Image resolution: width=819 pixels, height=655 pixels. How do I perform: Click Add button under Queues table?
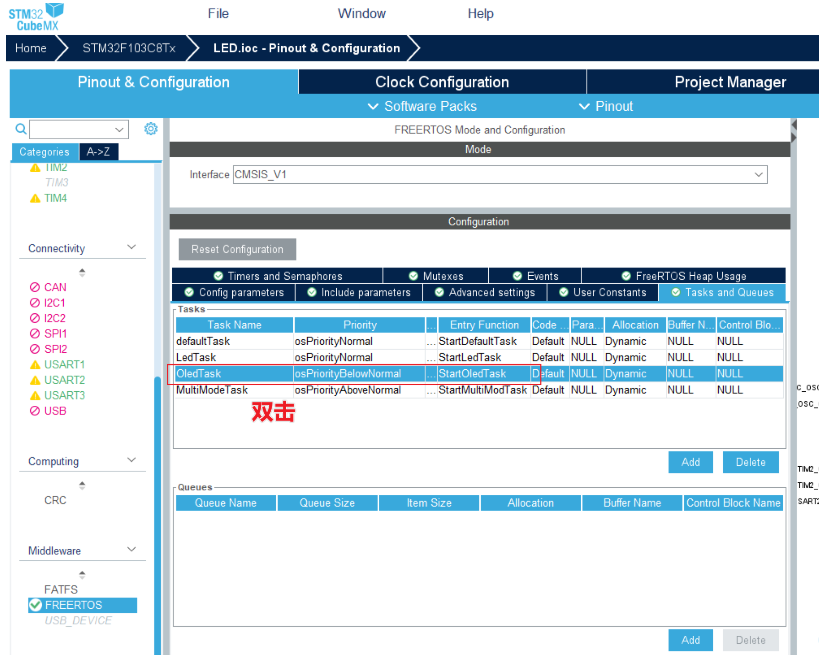[690, 640]
